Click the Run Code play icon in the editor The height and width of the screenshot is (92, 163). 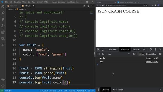click(84, 6)
